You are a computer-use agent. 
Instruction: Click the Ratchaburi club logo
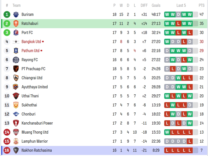16,23
